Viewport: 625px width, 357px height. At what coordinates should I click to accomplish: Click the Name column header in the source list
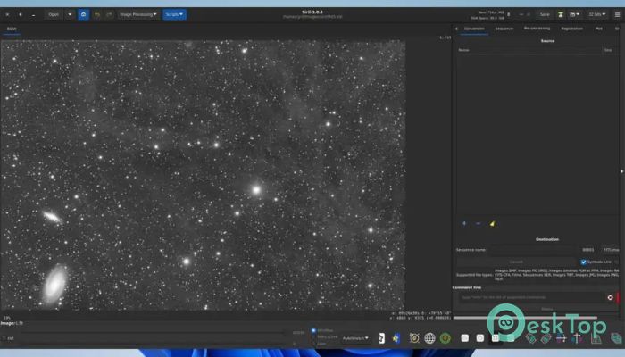(529, 50)
